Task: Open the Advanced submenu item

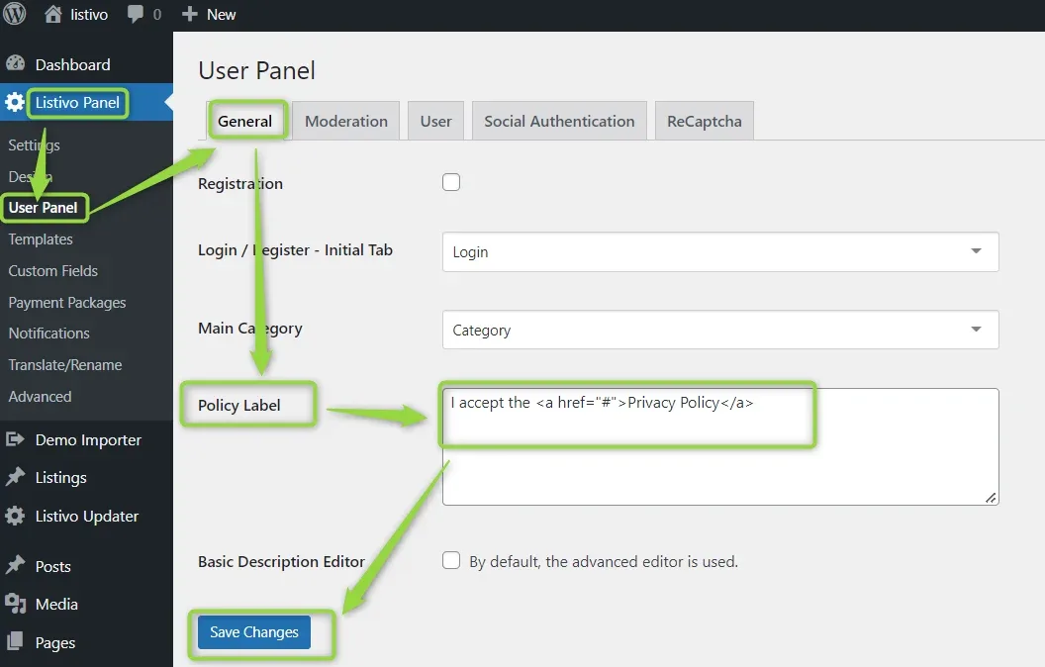Action: (x=40, y=397)
